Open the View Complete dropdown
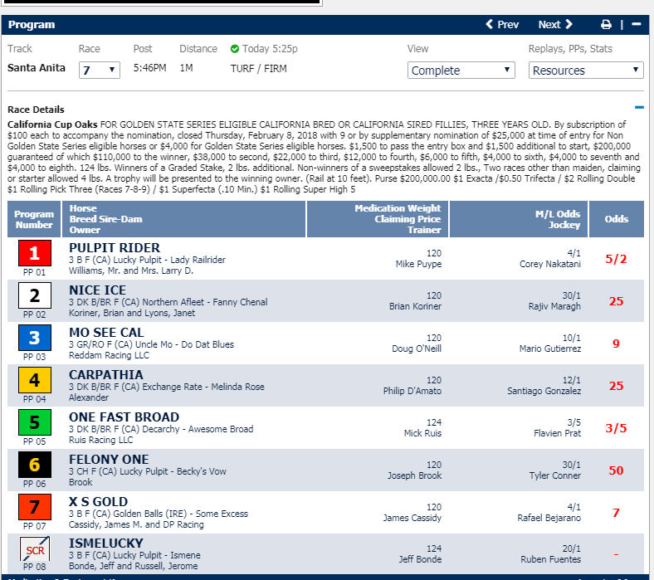654x580 pixels. [x=462, y=71]
